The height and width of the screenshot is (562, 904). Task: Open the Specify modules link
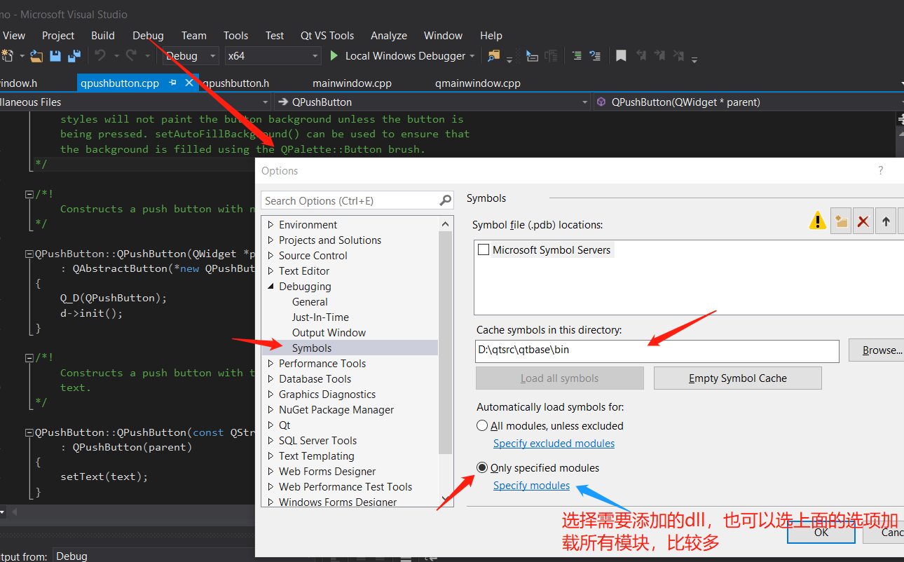(531, 486)
